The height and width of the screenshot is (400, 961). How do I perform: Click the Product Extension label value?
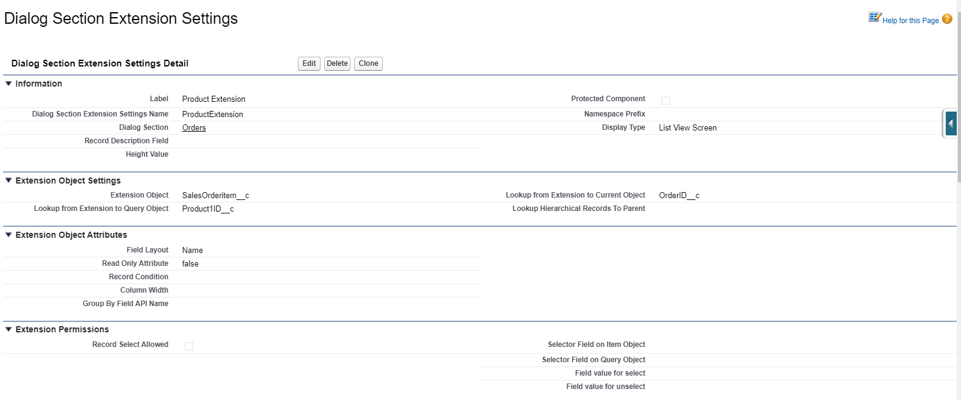pyautogui.click(x=214, y=99)
